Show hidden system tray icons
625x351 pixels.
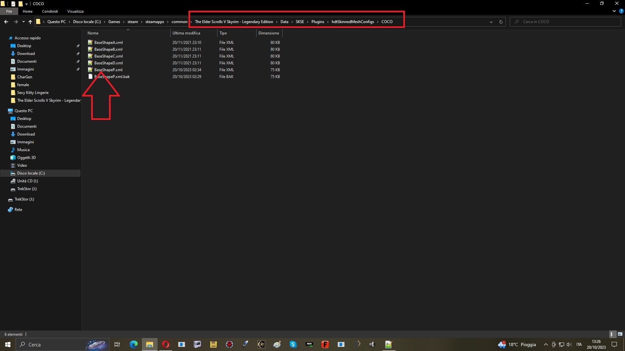tap(546, 344)
